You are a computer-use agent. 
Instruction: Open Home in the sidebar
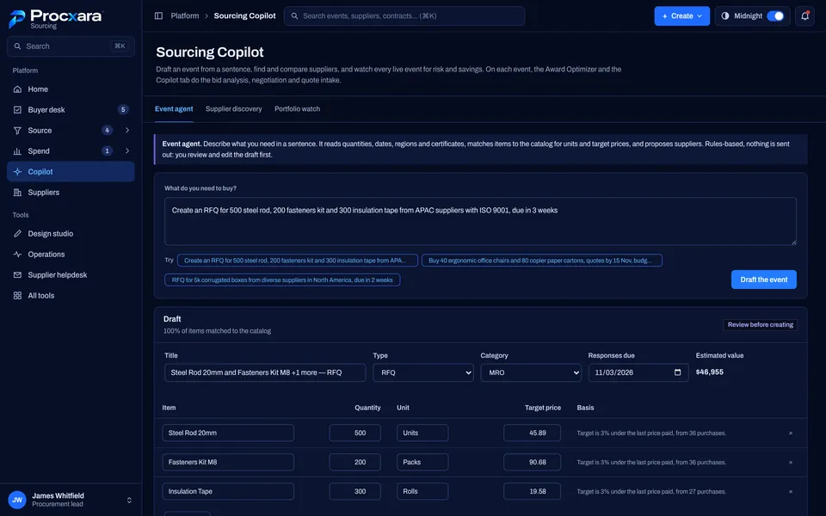(71, 89)
